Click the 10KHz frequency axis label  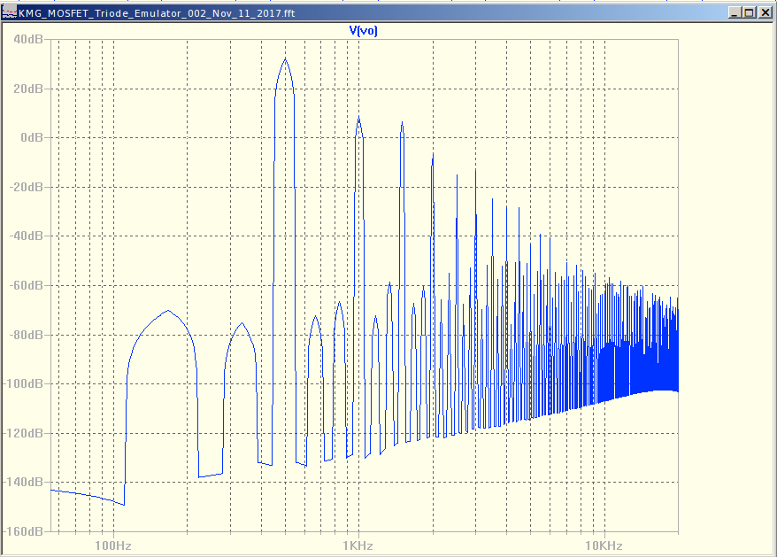click(x=604, y=545)
